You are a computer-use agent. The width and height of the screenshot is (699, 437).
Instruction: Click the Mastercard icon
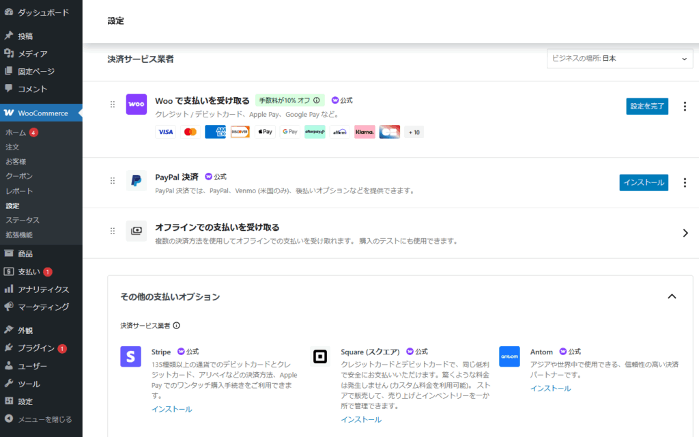click(190, 132)
